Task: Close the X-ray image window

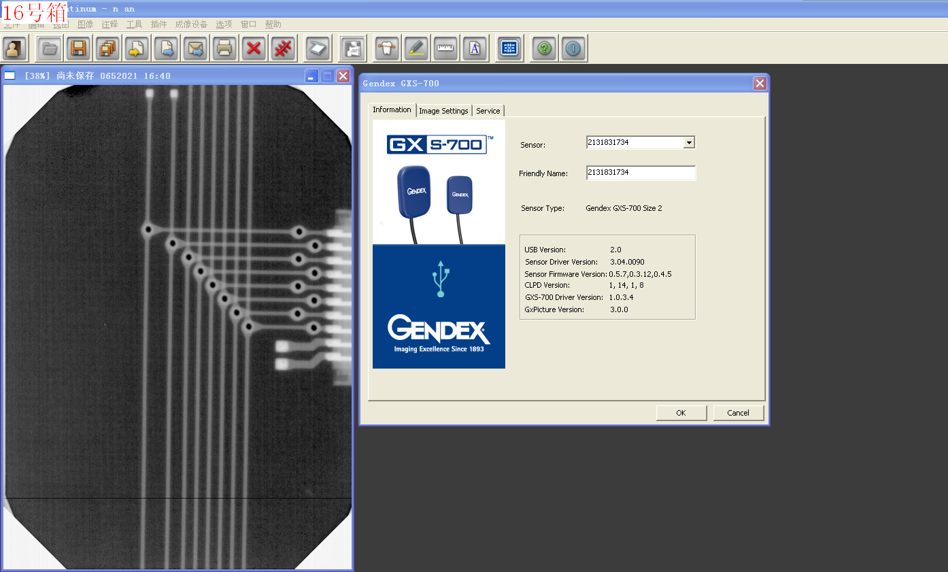Action: pos(343,75)
